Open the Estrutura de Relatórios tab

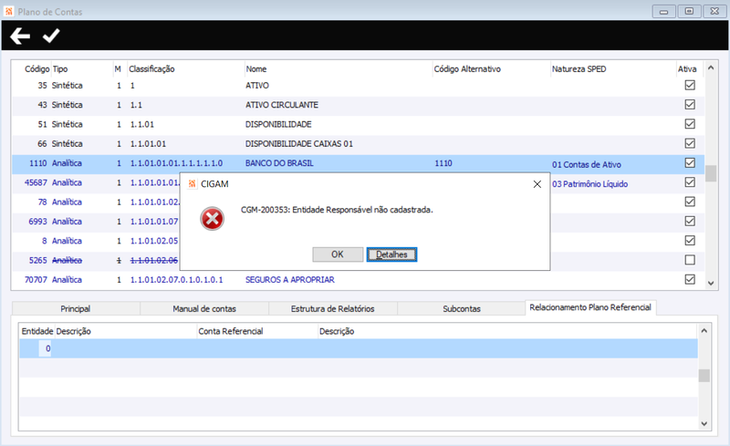tap(333, 308)
